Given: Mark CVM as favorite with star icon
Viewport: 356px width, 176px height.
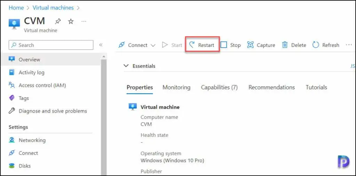Looking at the screenshot, I should click(71, 21).
